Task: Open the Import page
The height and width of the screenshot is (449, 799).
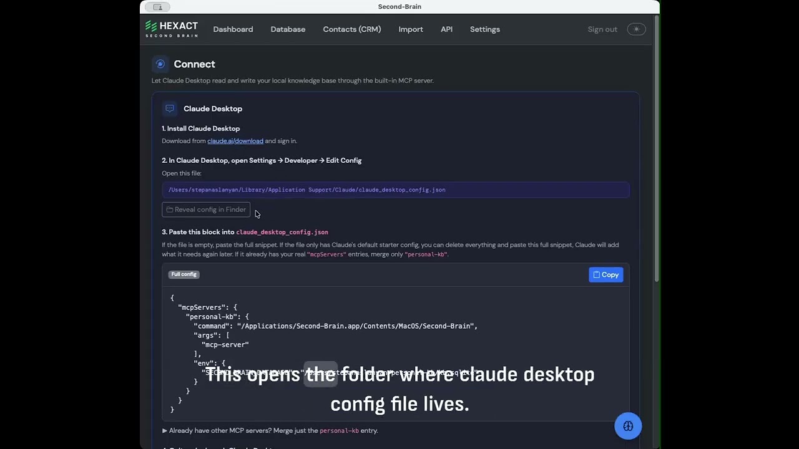Action: [x=411, y=29]
